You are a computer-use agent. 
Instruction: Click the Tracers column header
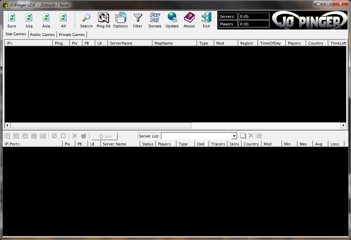click(218, 144)
